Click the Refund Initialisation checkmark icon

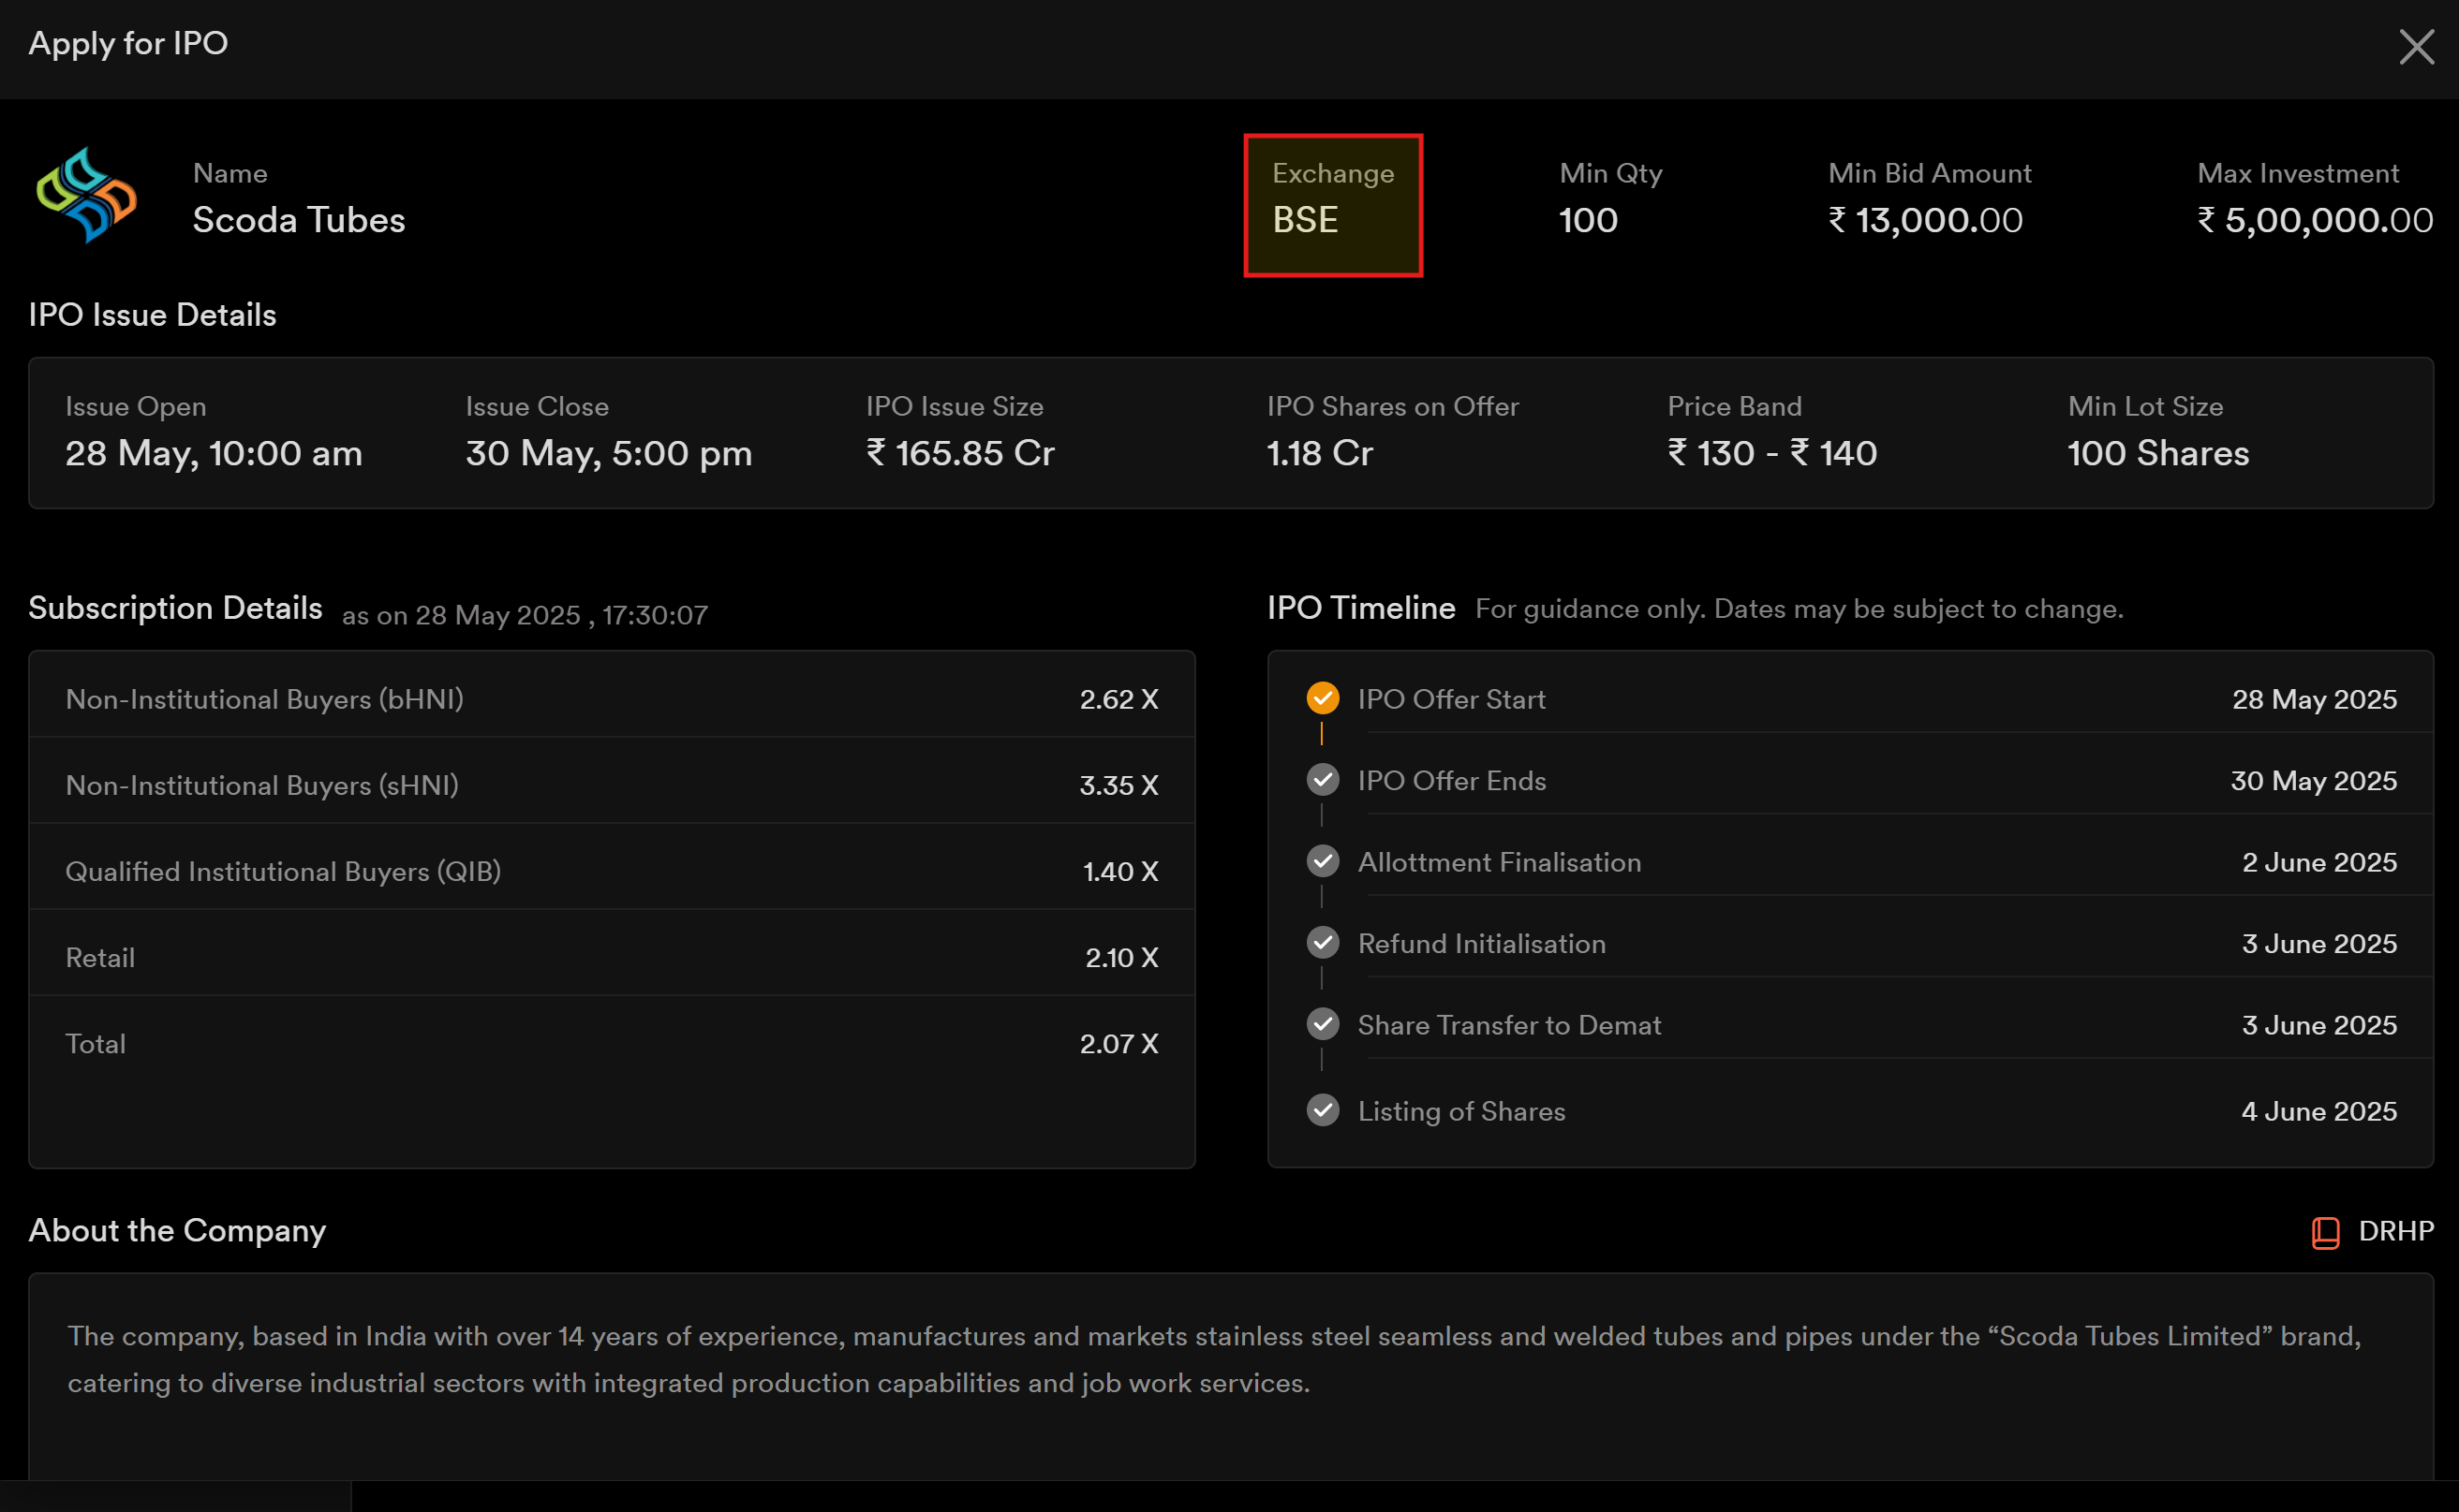[x=1323, y=943]
